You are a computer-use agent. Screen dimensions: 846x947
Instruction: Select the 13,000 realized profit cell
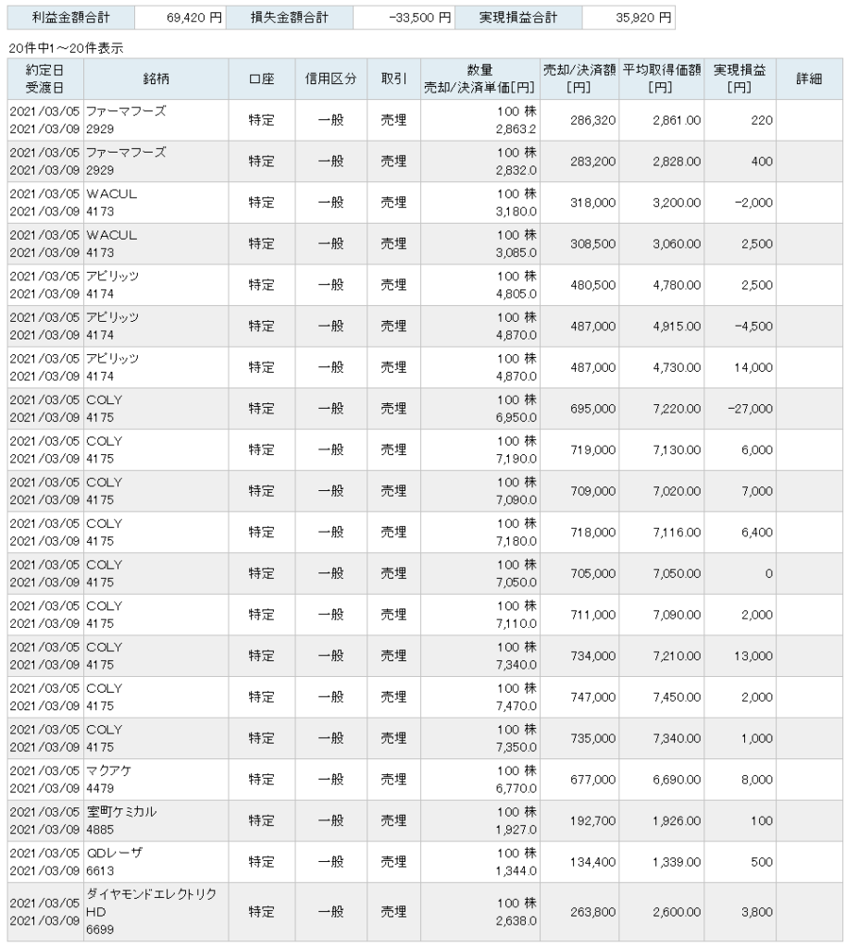tap(753, 656)
